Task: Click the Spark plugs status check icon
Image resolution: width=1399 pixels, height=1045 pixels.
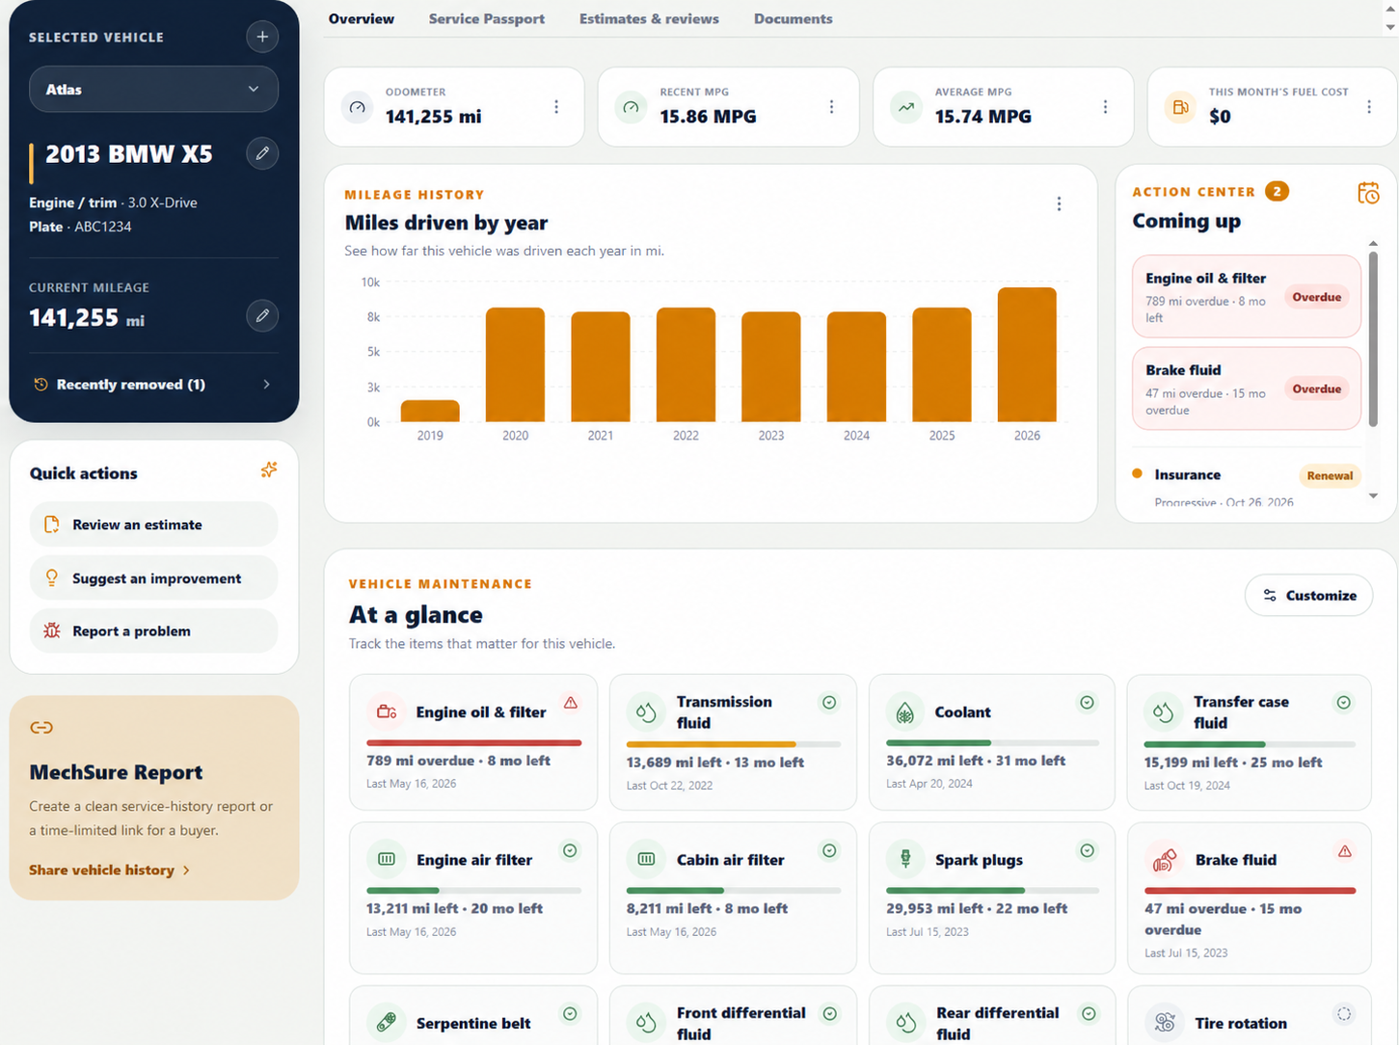Action: (1087, 850)
